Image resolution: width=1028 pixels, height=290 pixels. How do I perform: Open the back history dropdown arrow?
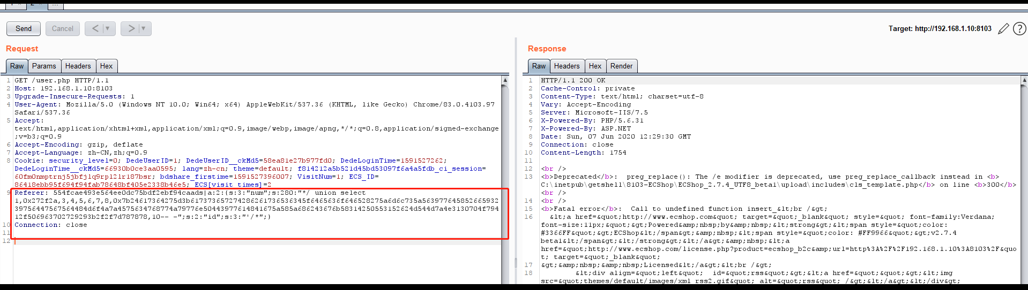tap(108, 28)
